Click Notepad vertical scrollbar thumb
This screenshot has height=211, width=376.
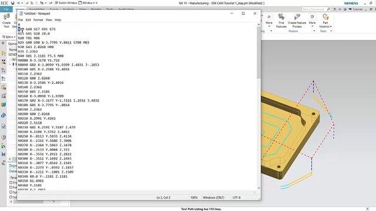[x=258, y=53]
